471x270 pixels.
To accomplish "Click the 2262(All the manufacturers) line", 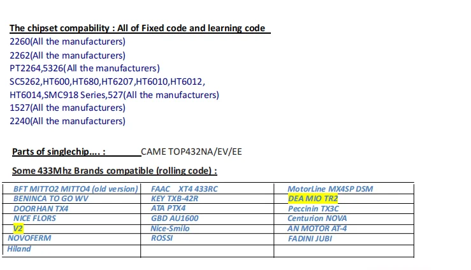I will tap(68, 55).
